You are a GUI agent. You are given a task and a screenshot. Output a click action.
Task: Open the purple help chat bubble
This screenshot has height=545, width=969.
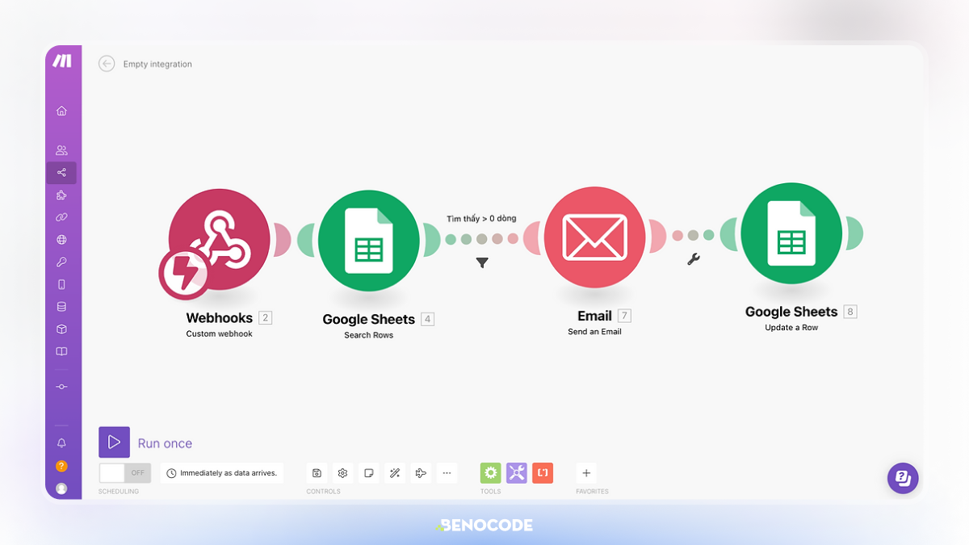(903, 478)
